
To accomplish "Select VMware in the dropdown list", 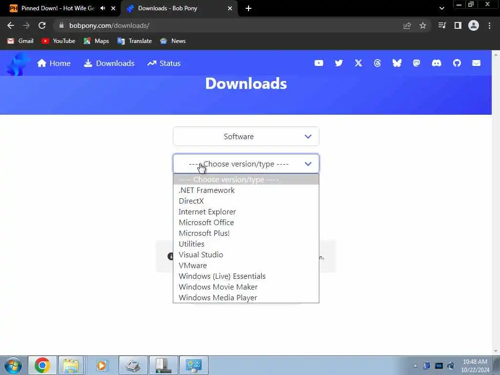I will pyautogui.click(x=246, y=266).
